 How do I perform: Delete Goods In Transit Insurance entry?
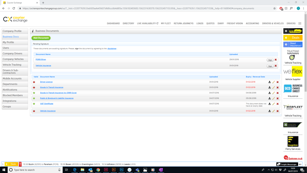(x=278, y=88)
